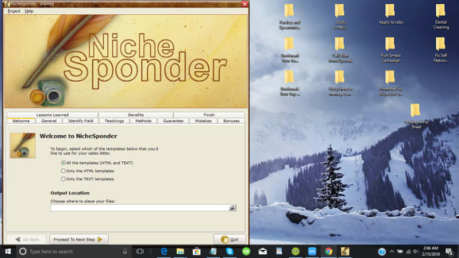Screen dimensions: 459x258
Task: Select the Fix Self Netwo... desktop folder
Action: pos(441,50)
